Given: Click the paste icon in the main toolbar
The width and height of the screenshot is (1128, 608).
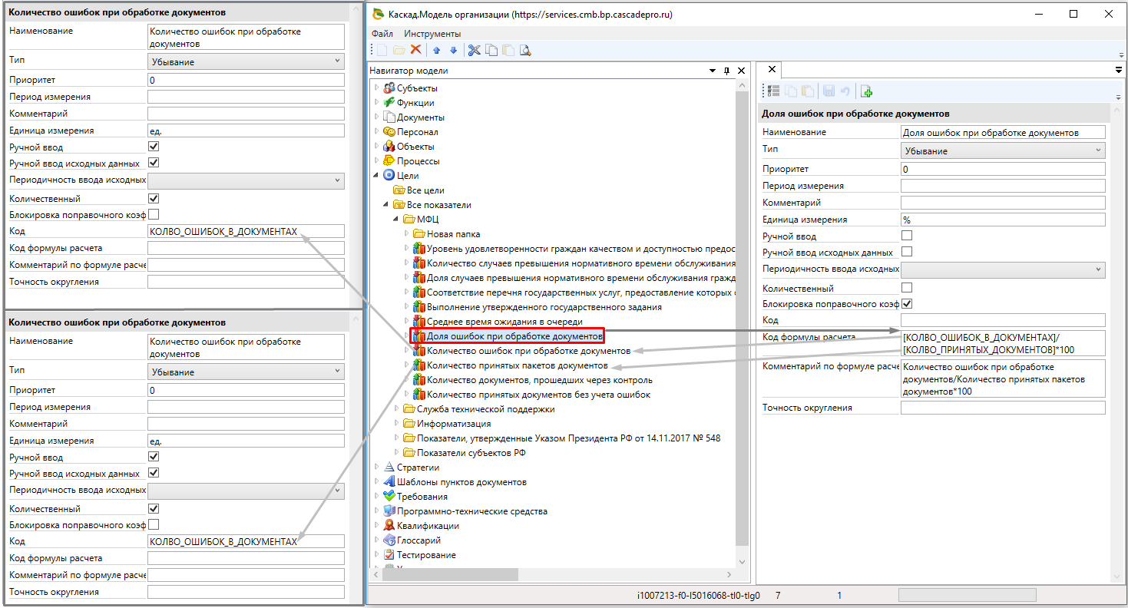Looking at the screenshot, I should tap(508, 50).
